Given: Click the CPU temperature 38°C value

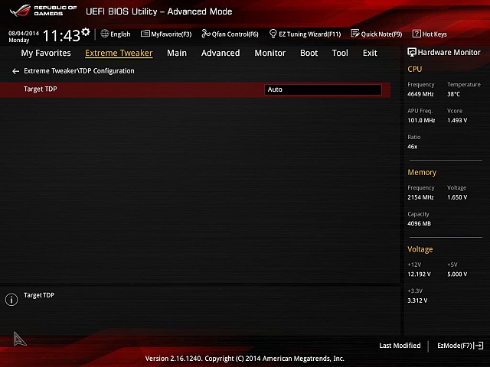Looking at the screenshot, I should 453,94.
